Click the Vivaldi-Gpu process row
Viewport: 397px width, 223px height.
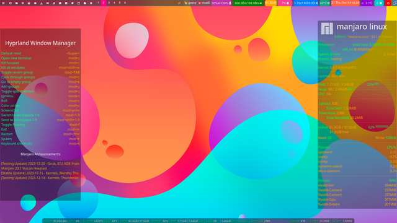tap(357, 199)
